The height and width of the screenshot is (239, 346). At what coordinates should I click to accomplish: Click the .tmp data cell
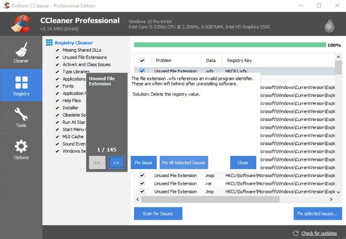click(209, 192)
